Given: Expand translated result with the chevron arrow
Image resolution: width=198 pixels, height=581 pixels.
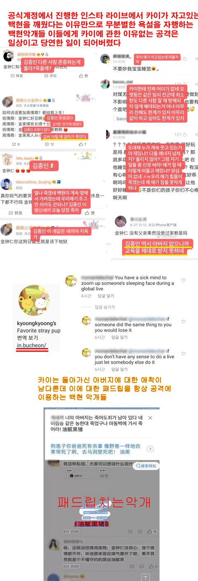Looking at the screenshot, I should (x=151, y=449).
